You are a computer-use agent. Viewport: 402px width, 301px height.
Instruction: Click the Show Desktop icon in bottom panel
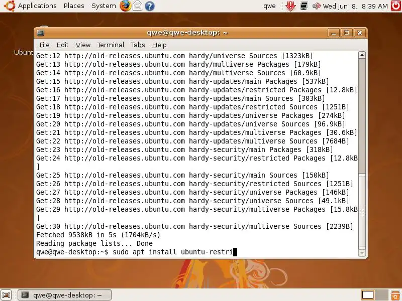point(6,295)
